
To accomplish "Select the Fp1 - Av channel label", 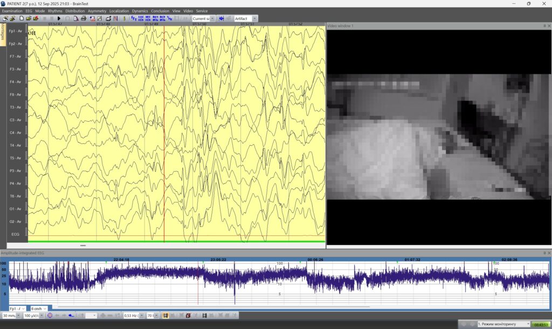I will click(x=15, y=31).
